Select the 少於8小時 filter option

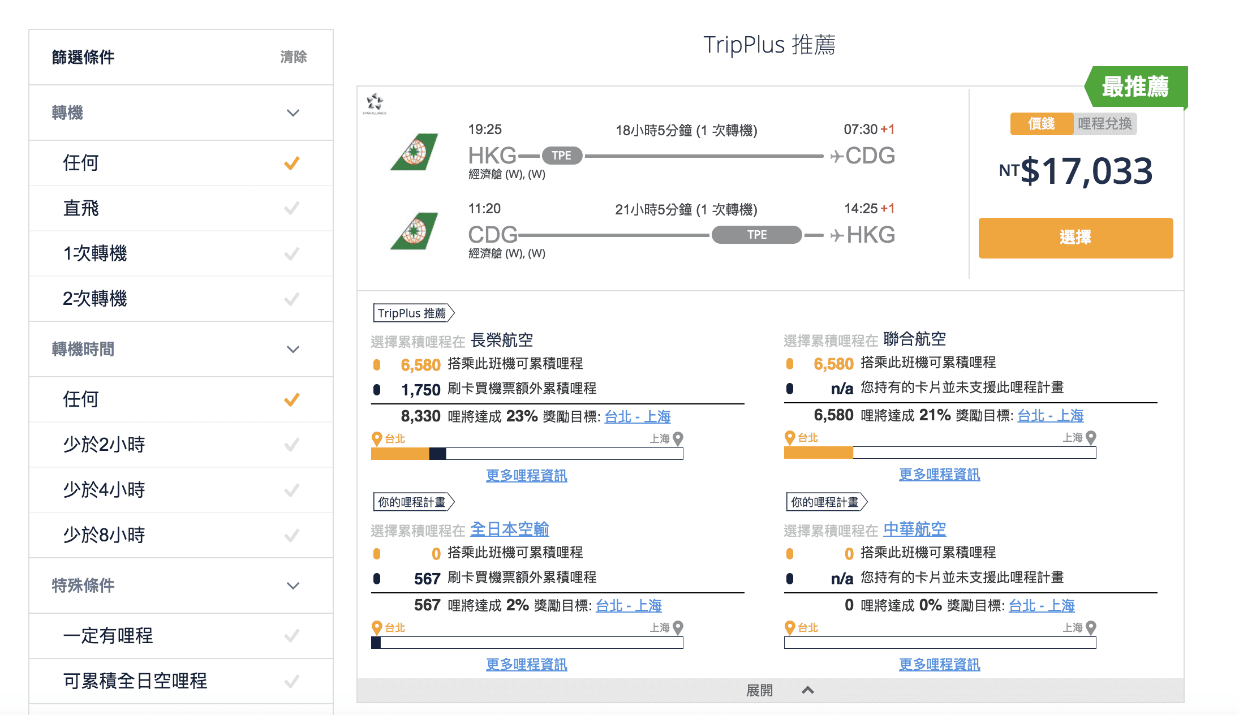(181, 535)
